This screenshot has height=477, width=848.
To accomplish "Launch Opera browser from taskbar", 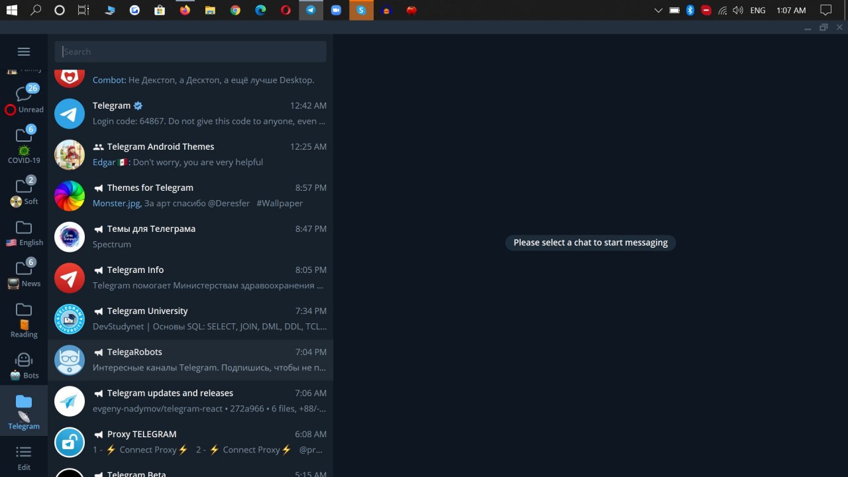I will pos(286,10).
